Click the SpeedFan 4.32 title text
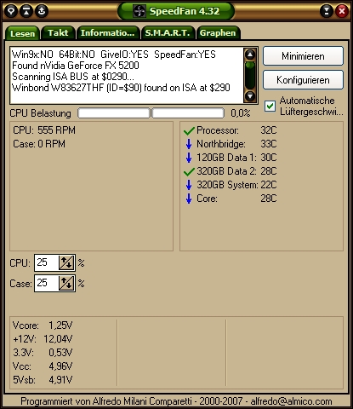This screenshot has height=409, width=353. (x=185, y=11)
